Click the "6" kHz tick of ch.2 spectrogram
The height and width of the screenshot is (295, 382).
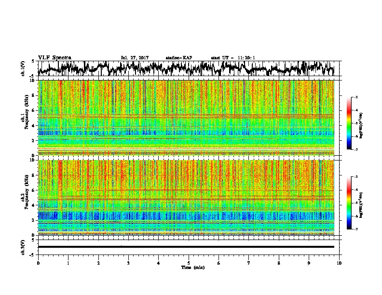(34, 190)
